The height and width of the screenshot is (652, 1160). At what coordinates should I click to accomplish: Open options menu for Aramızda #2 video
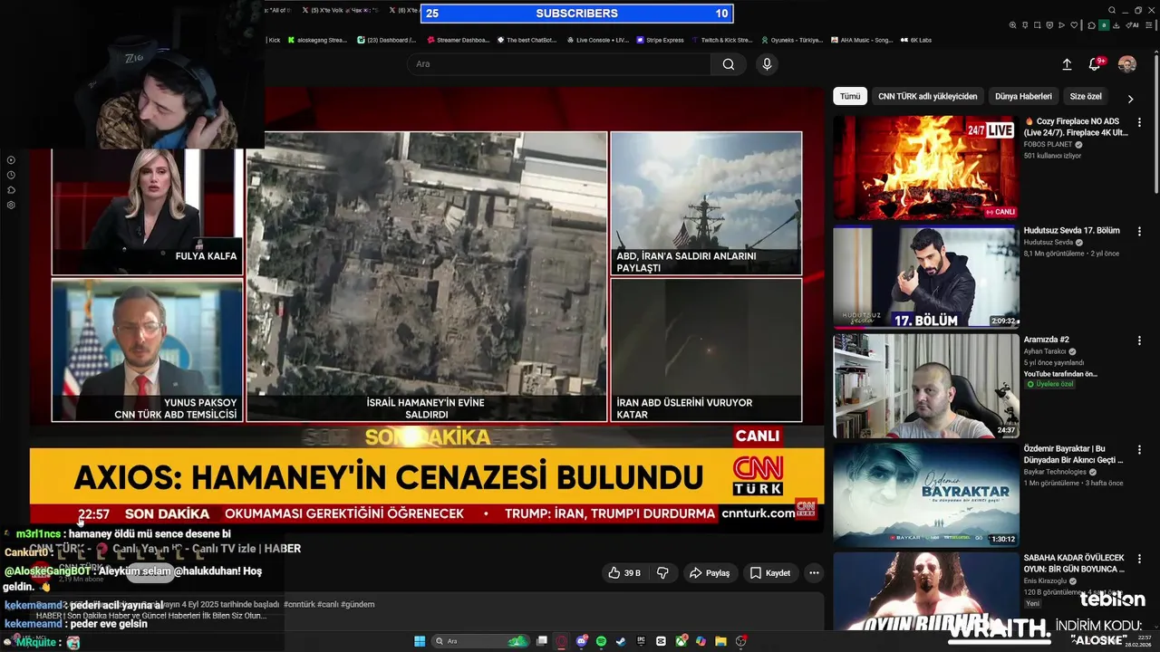(x=1140, y=340)
